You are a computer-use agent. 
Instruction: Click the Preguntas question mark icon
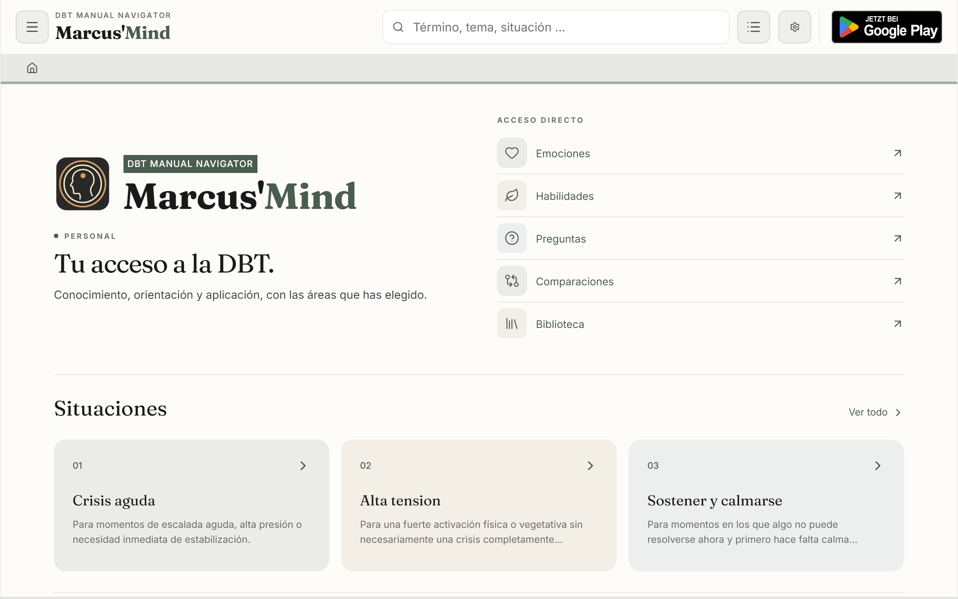pyautogui.click(x=512, y=238)
